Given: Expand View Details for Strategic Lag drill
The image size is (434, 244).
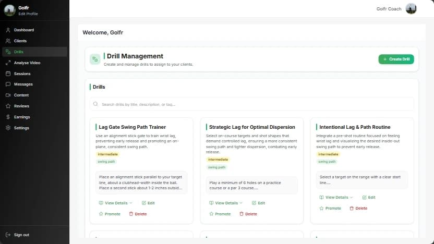Looking at the screenshot, I should [226, 203].
